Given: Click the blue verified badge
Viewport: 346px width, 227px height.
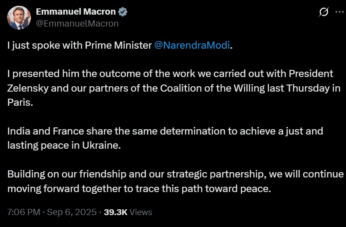Looking at the screenshot, I should (123, 12).
